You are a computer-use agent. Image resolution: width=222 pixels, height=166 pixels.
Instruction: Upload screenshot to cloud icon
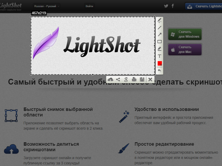tap(110, 80)
